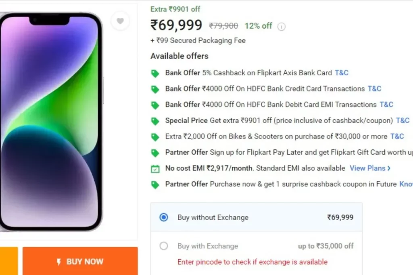Click the iPhone product image
Screen dimensions: 413x275
[x=50, y=122]
